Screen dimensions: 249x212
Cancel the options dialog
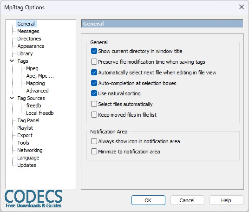pos(187,200)
